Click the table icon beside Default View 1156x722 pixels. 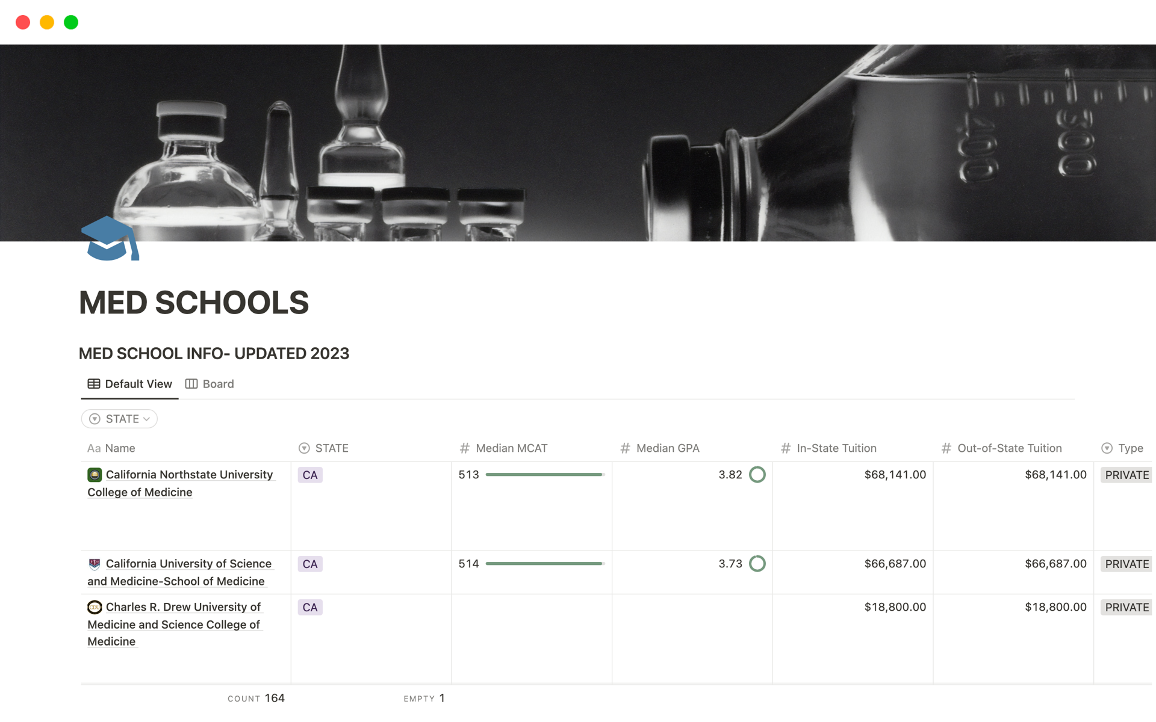pos(94,383)
